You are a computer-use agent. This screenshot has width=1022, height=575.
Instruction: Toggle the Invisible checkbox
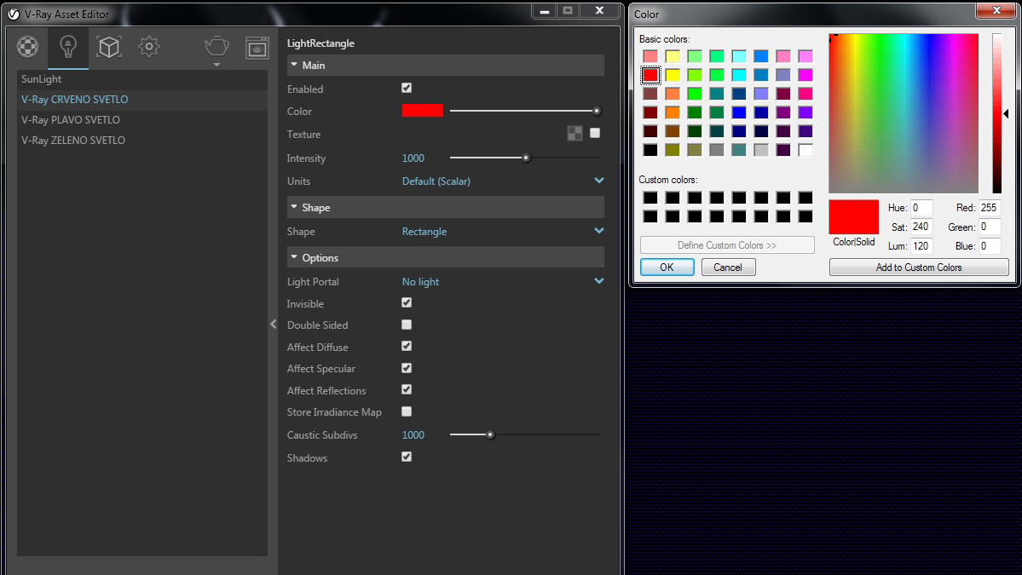pos(407,302)
